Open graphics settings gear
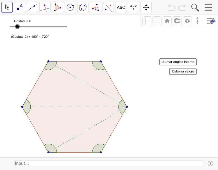218x170 pixels. pos(187,21)
